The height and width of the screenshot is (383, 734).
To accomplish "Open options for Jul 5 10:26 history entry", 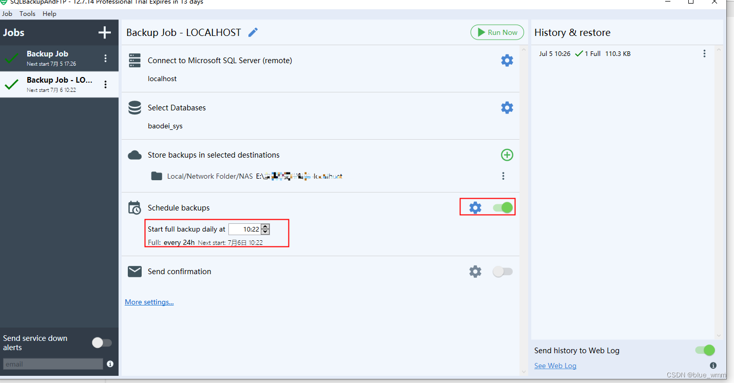I will coord(704,53).
